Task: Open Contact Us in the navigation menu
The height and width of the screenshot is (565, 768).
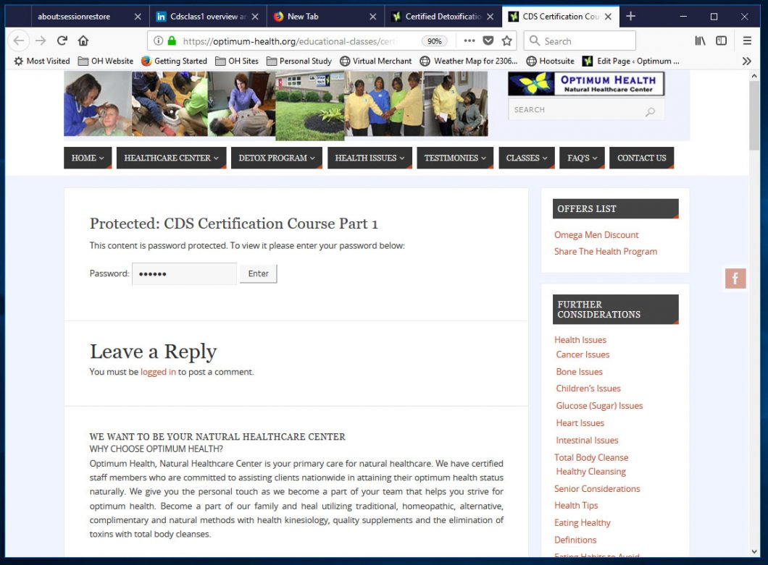Action: [x=641, y=158]
